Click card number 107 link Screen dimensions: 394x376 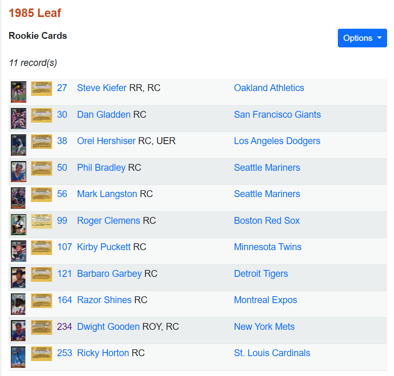pyautogui.click(x=64, y=247)
